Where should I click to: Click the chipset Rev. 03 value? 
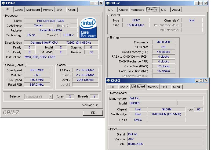tap(199, 109)
